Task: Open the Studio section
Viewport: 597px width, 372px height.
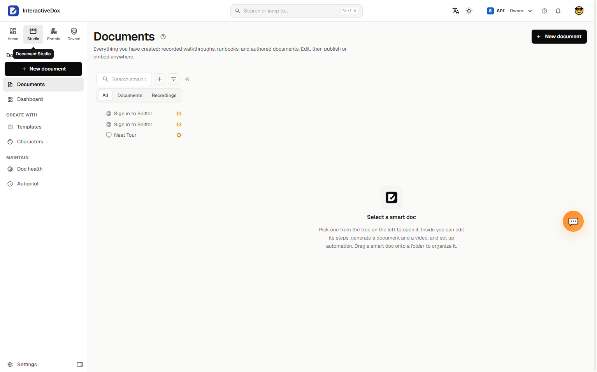Action: click(33, 34)
